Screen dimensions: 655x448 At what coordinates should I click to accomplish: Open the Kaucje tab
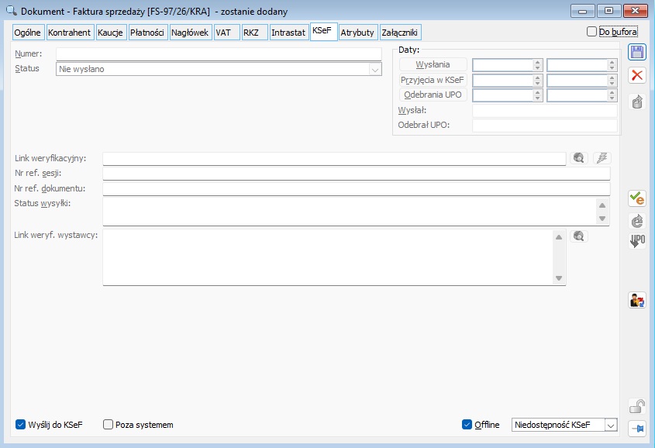point(111,33)
